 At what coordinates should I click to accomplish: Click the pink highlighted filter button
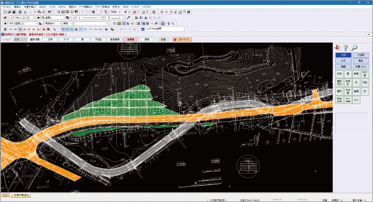click(131, 39)
